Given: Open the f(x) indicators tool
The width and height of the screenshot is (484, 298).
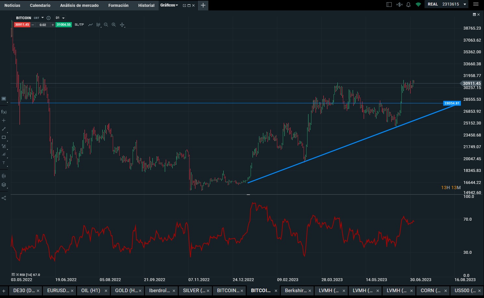Looking at the screenshot, I should (x=4, y=112).
